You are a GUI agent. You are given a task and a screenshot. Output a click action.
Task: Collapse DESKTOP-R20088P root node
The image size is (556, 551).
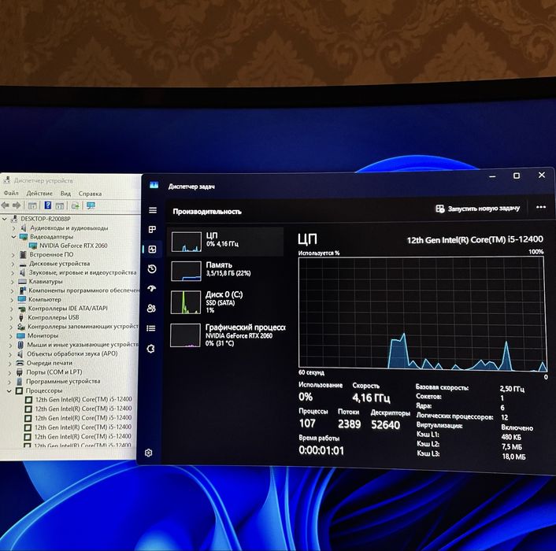pos(5,219)
